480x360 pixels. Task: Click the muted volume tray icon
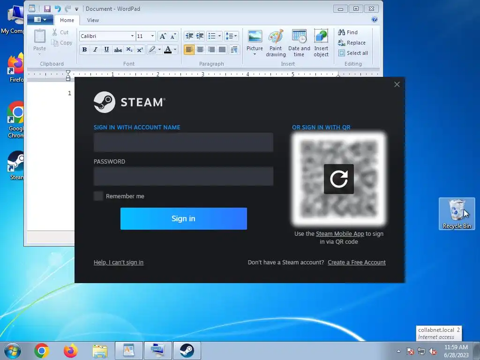click(x=433, y=352)
